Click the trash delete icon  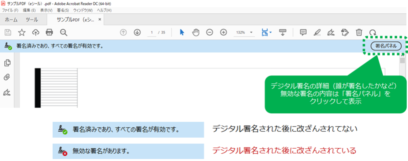(359, 32)
